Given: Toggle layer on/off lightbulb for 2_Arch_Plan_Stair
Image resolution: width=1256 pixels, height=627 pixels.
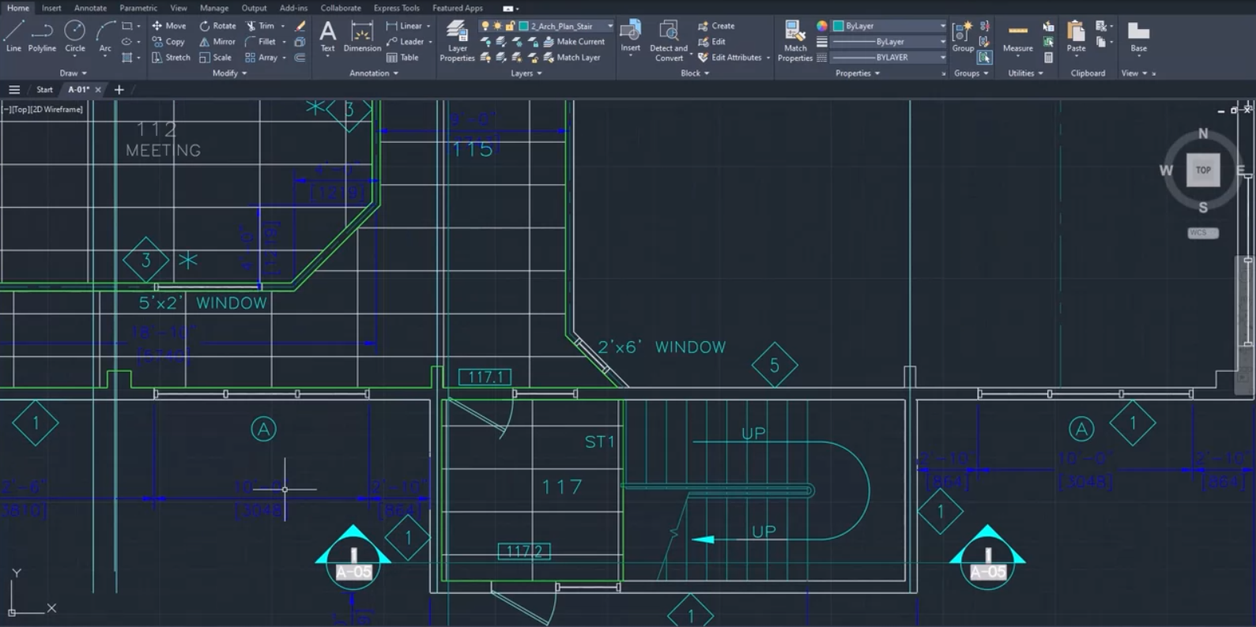Looking at the screenshot, I should coord(485,26).
